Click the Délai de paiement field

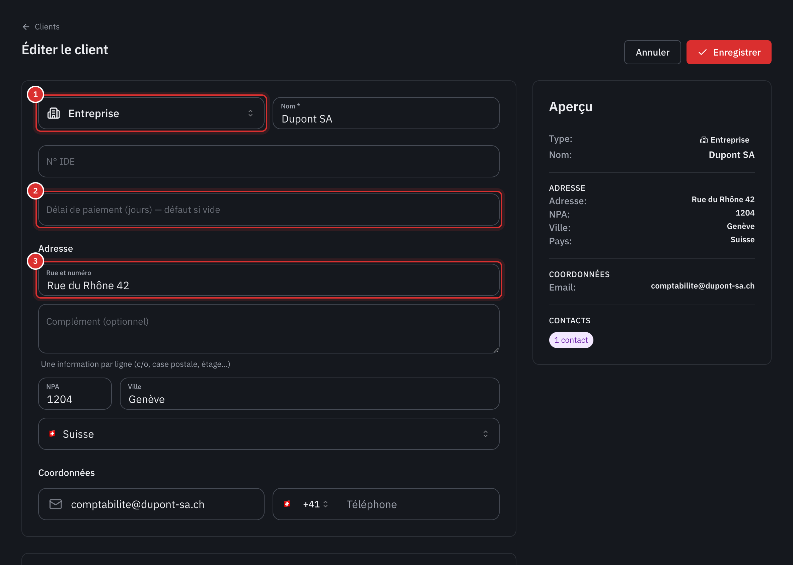point(269,210)
